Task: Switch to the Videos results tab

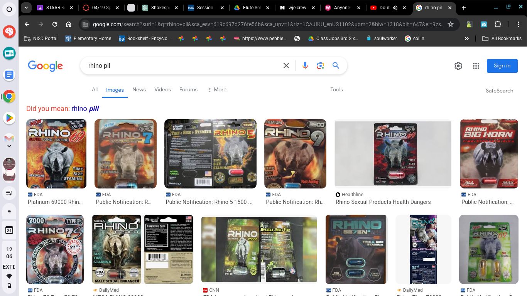Action: pos(162,89)
